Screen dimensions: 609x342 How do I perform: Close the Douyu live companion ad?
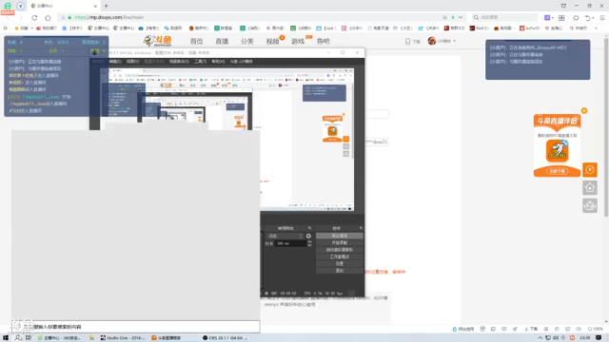584,111
